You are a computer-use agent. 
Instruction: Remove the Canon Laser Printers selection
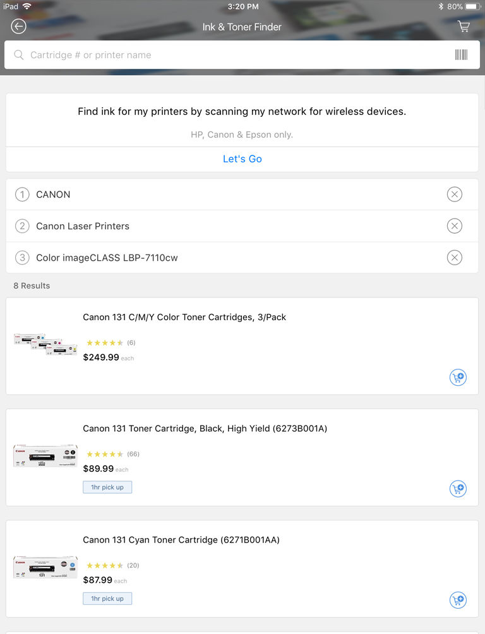[454, 226]
